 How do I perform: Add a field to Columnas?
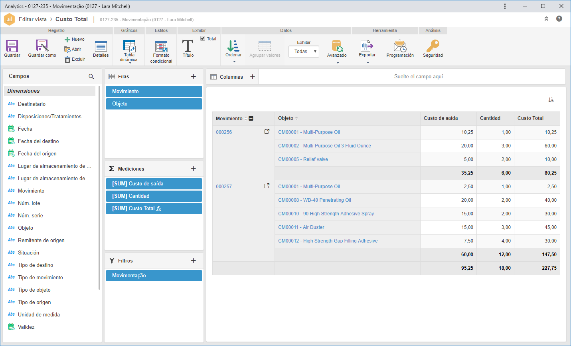pyautogui.click(x=253, y=77)
